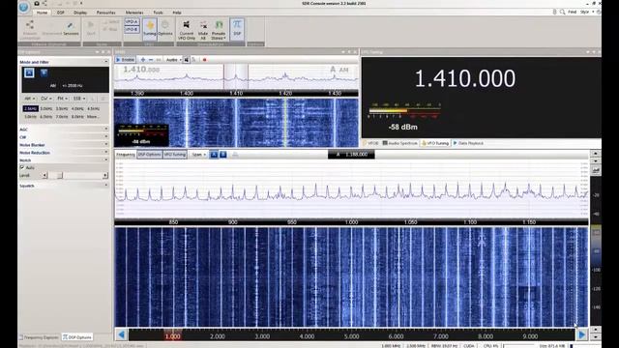Click the right arrow of frequency scroller
This screenshot has width=619, height=348.
(x=581, y=335)
